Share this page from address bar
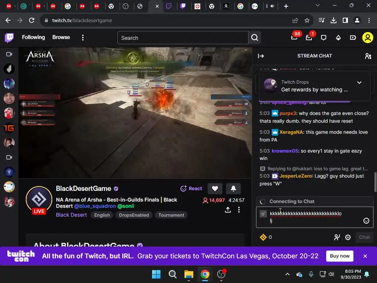 (x=295, y=21)
